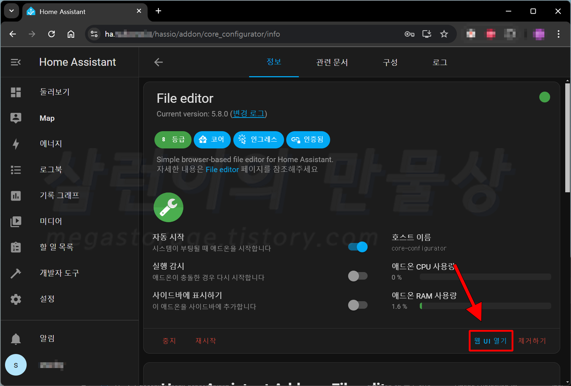Image resolution: width=571 pixels, height=386 pixels.
Task: Open a new browser tab
Action: point(158,11)
